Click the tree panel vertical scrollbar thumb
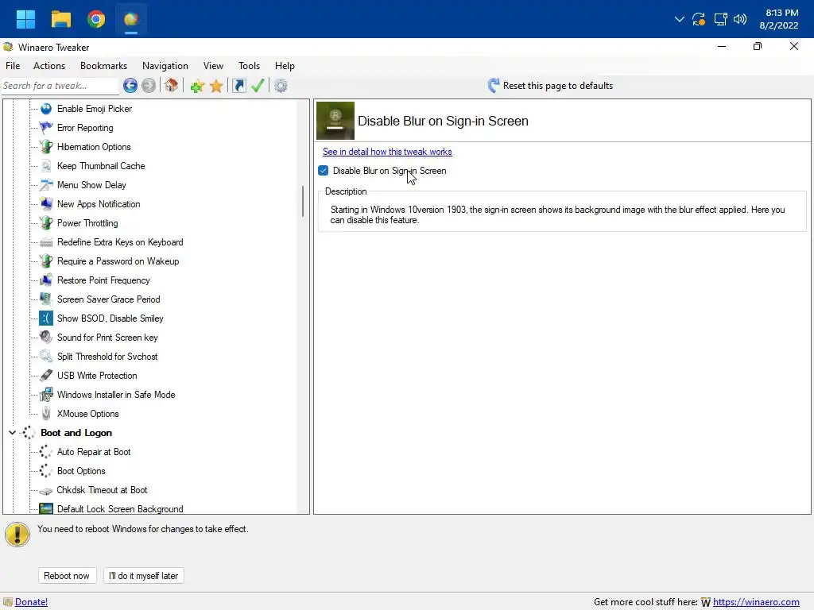The image size is (814, 610). pyautogui.click(x=303, y=201)
